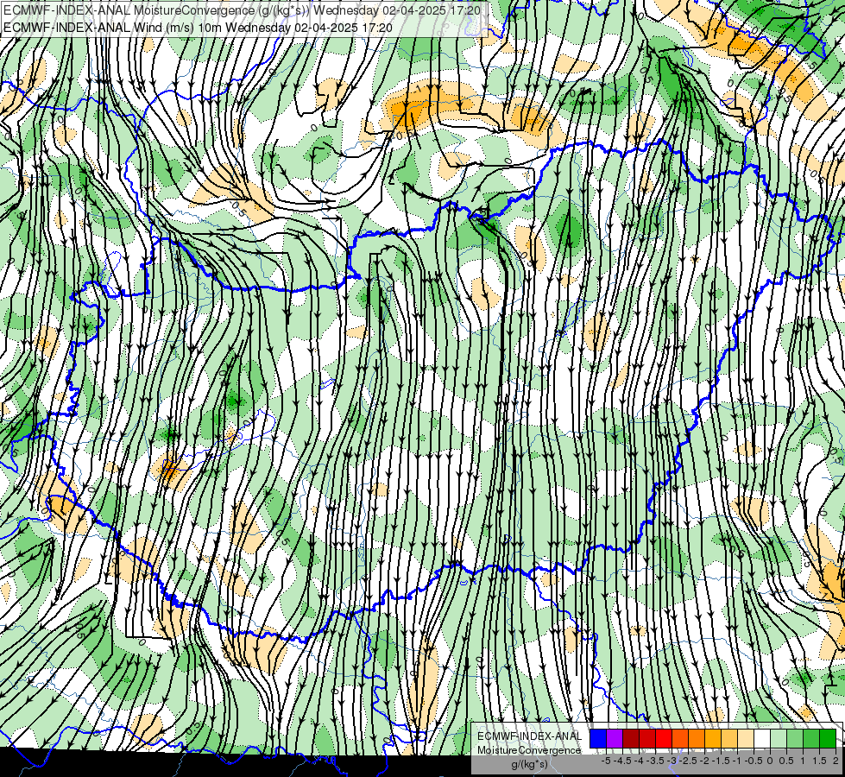Click the g/(kg*s) unit label in legend
The width and height of the screenshot is (845, 777).
[x=529, y=764]
